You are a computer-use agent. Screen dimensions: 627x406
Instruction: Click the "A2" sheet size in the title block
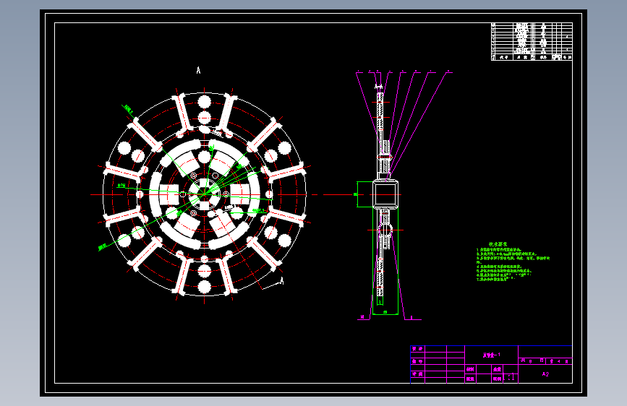(545, 374)
